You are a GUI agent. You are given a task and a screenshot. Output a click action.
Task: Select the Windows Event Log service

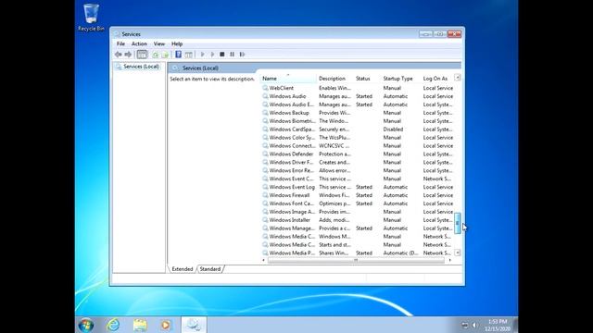click(x=358, y=187)
